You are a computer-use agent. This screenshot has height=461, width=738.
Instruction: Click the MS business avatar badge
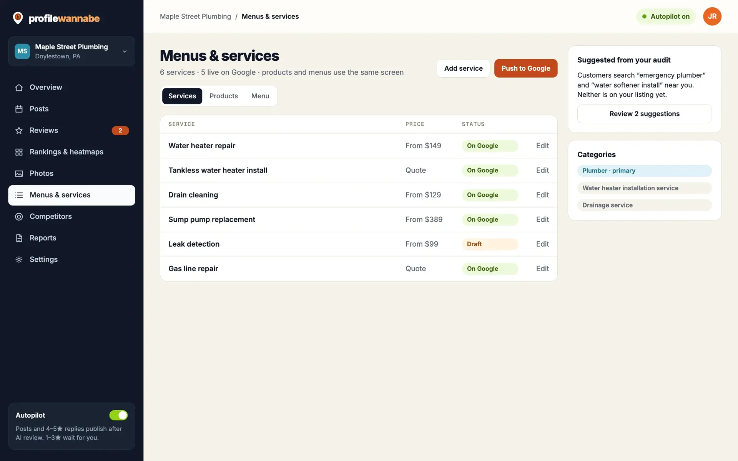tap(22, 51)
